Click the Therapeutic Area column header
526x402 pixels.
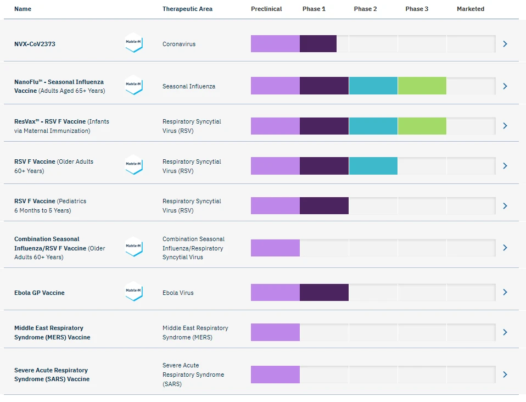pyautogui.click(x=187, y=9)
